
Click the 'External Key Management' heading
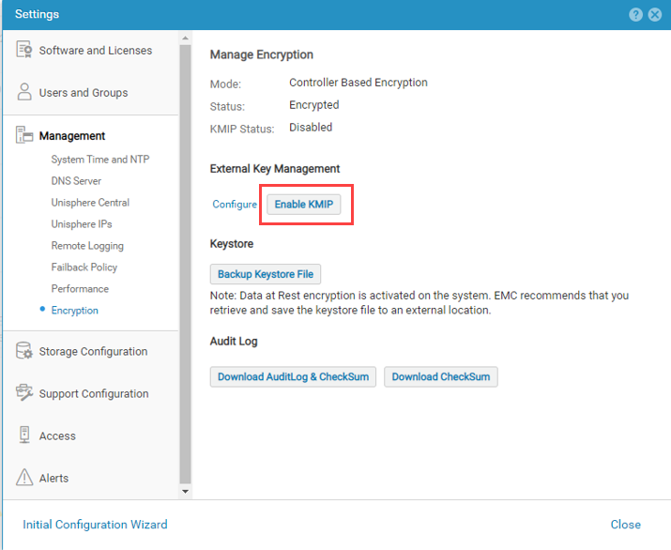point(275,169)
